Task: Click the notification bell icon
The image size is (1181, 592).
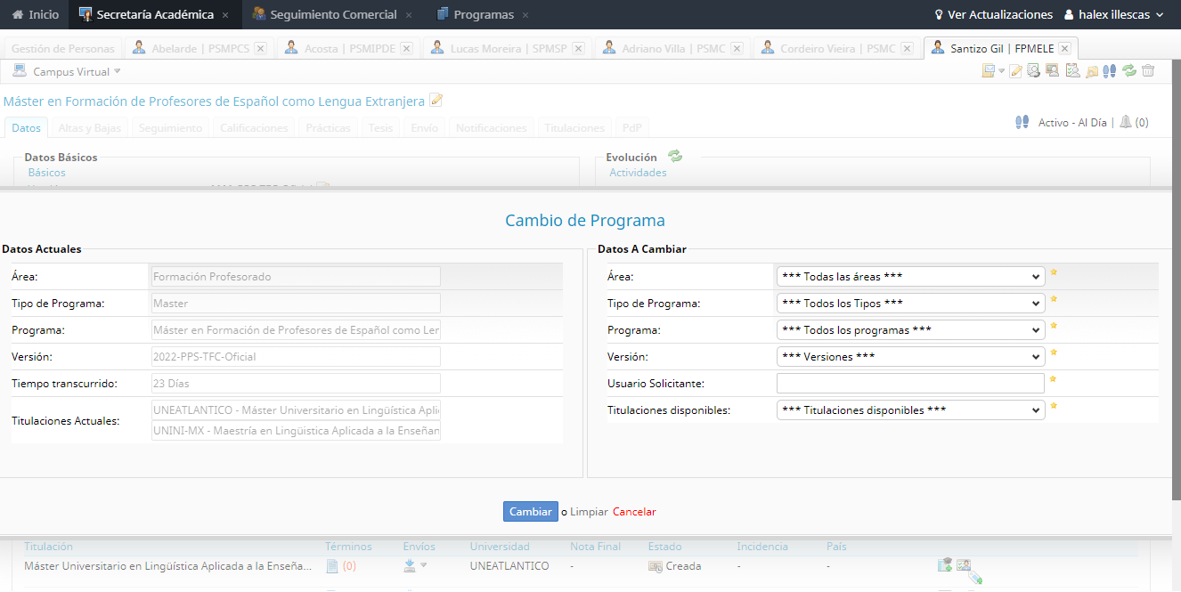Action: coord(1126,123)
